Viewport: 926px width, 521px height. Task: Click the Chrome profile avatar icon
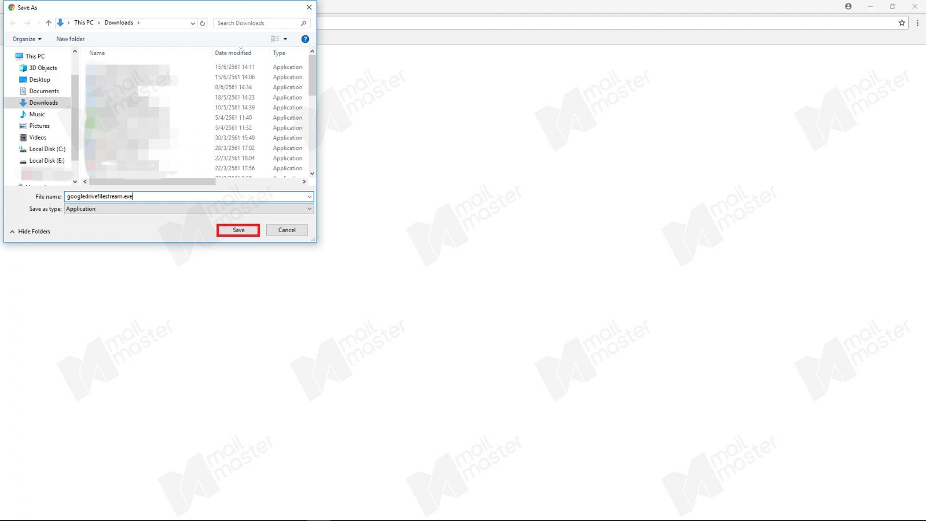pyautogui.click(x=848, y=6)
